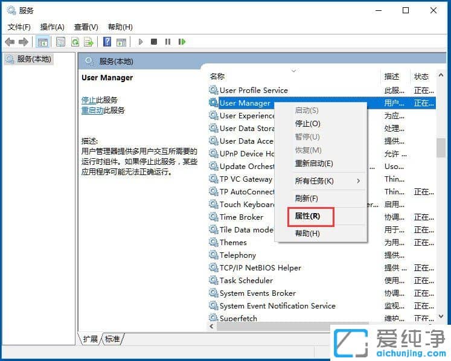The width and height of the screenshot is (451, 361).
Task: Select the Update Orchestrator service row
Action: (322, 166)
